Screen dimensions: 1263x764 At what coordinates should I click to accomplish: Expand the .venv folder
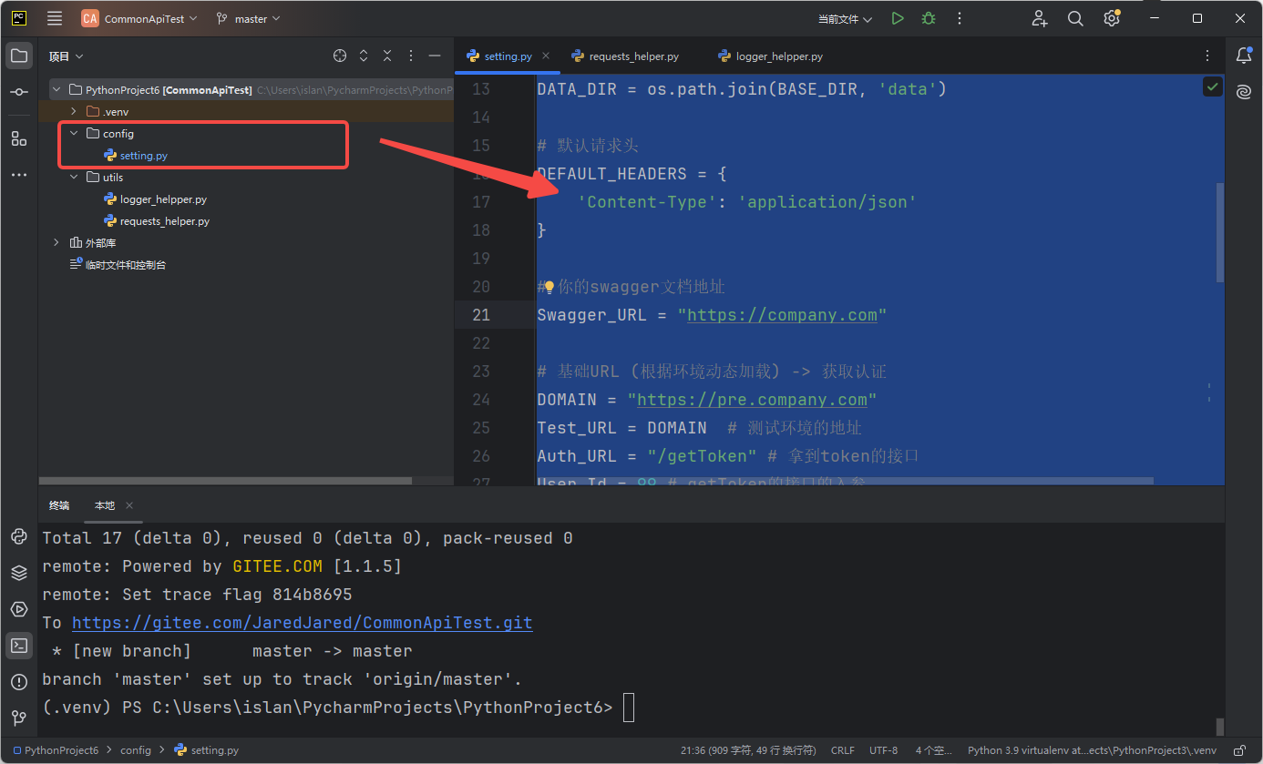74,112
